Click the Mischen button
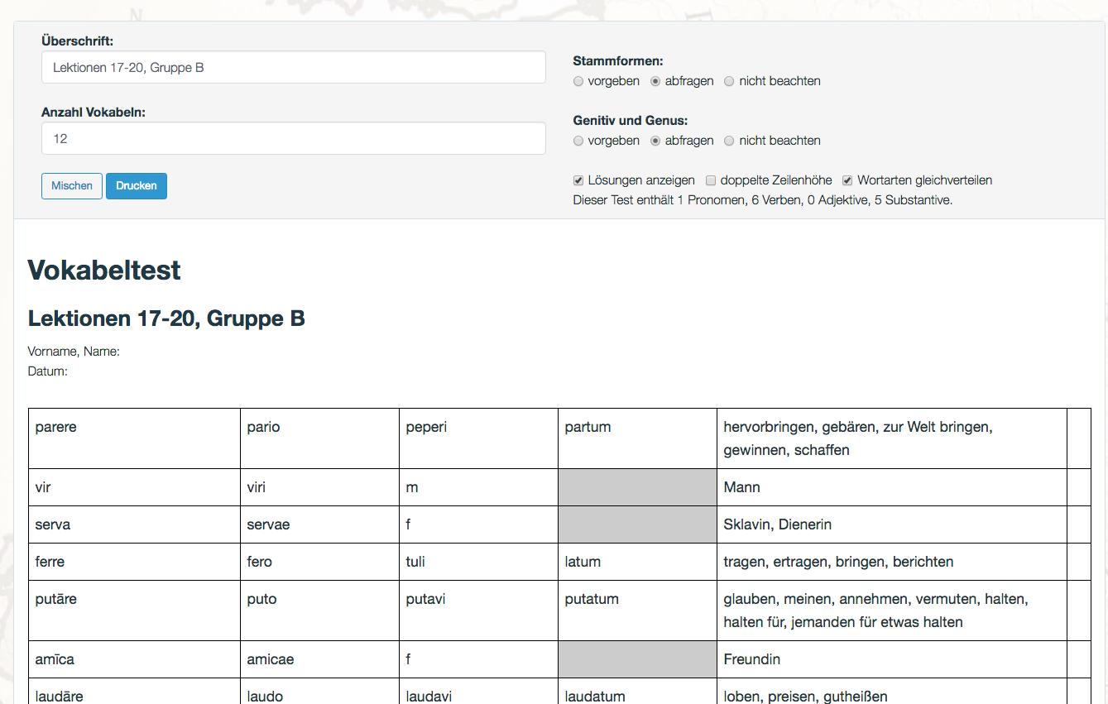This screenshot has height=704, width=1108. 72,186
